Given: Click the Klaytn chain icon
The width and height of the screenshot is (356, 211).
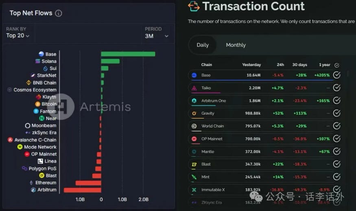Looking at the screenshot, I should pos(38,97).
